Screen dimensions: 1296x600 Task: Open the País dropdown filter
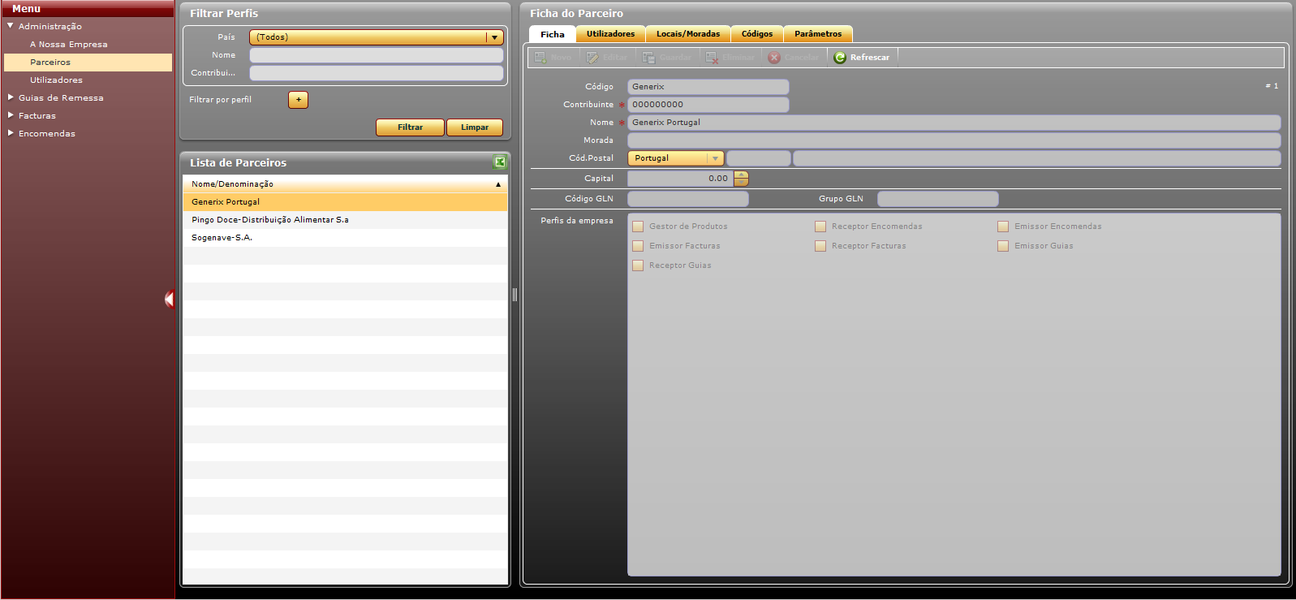[x=377, y=37]
